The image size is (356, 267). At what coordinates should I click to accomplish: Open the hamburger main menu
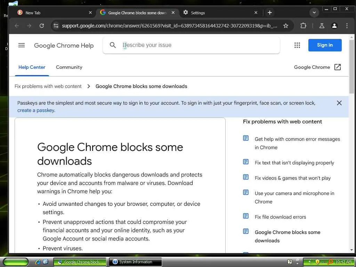[x=22, y=45]
